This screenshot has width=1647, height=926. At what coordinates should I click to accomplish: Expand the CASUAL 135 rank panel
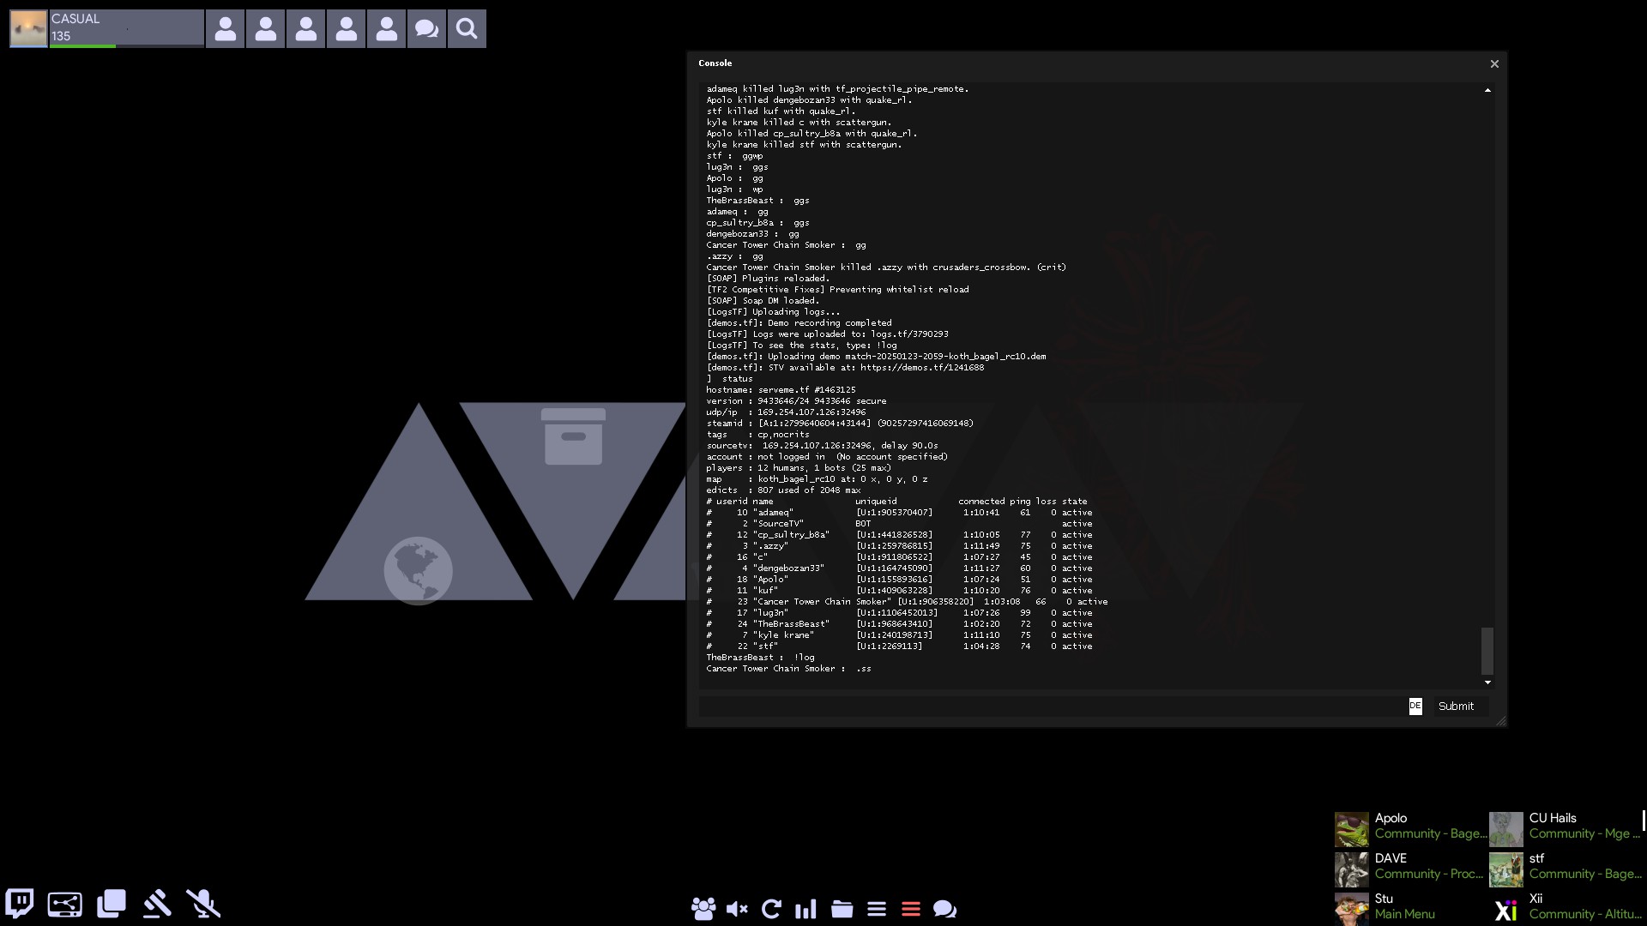point(126,28)
